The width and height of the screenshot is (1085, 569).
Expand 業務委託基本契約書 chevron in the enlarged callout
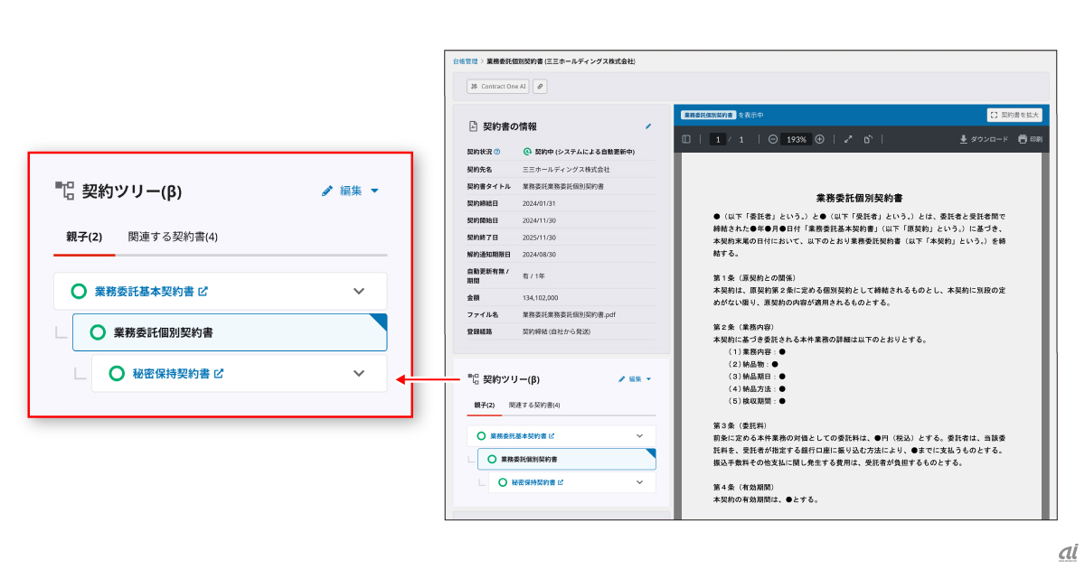359,291
